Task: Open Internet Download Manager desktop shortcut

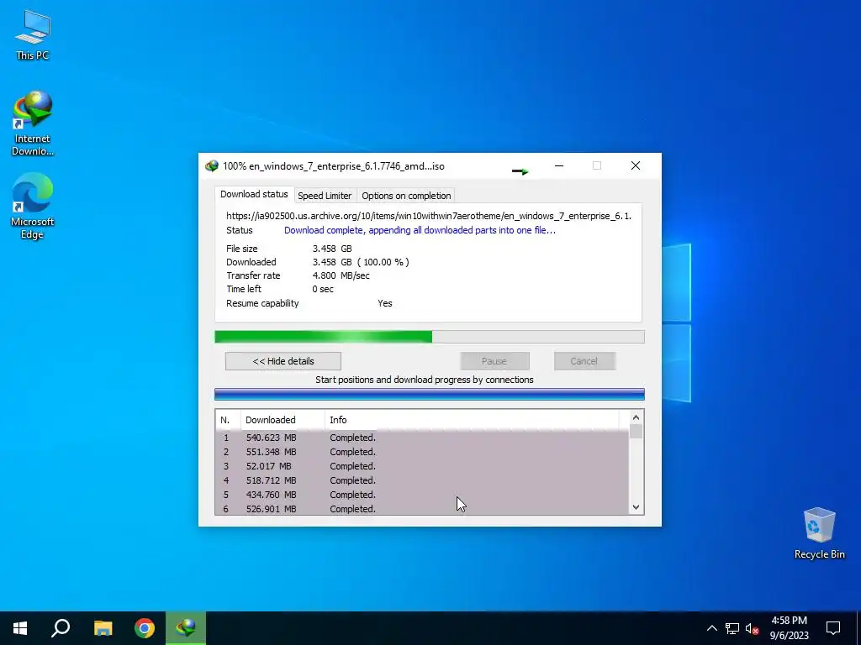Action: [x=33, y=124]
